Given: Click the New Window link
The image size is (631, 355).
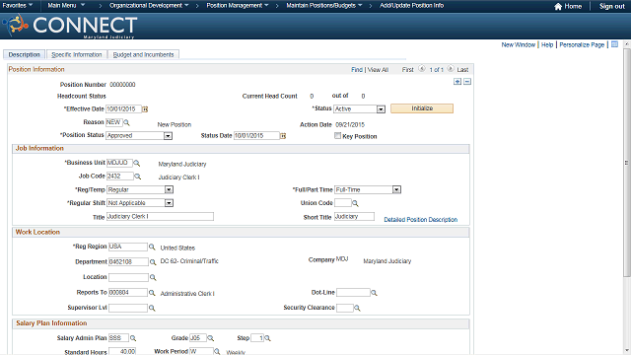Looking at the screenshot, I should click(x=519, y=44).
